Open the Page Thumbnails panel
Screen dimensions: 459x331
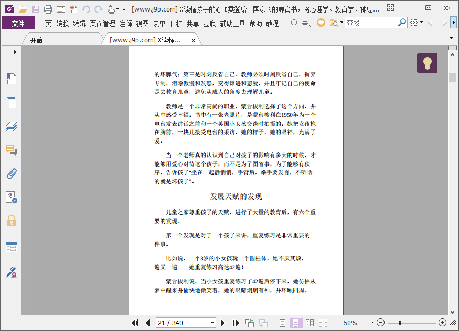click(12, 103)
